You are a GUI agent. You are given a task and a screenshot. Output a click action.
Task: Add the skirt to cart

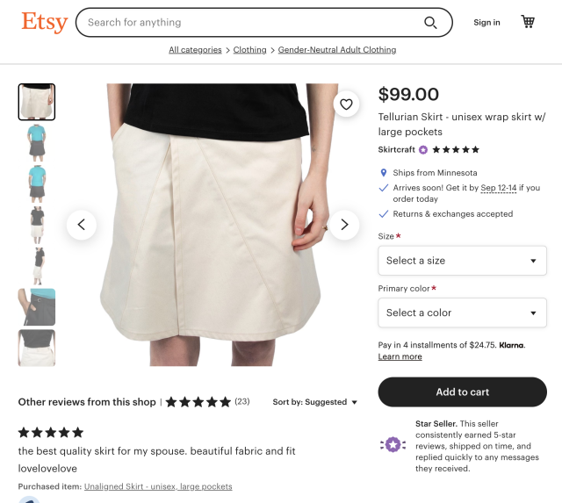click(462, 392)
